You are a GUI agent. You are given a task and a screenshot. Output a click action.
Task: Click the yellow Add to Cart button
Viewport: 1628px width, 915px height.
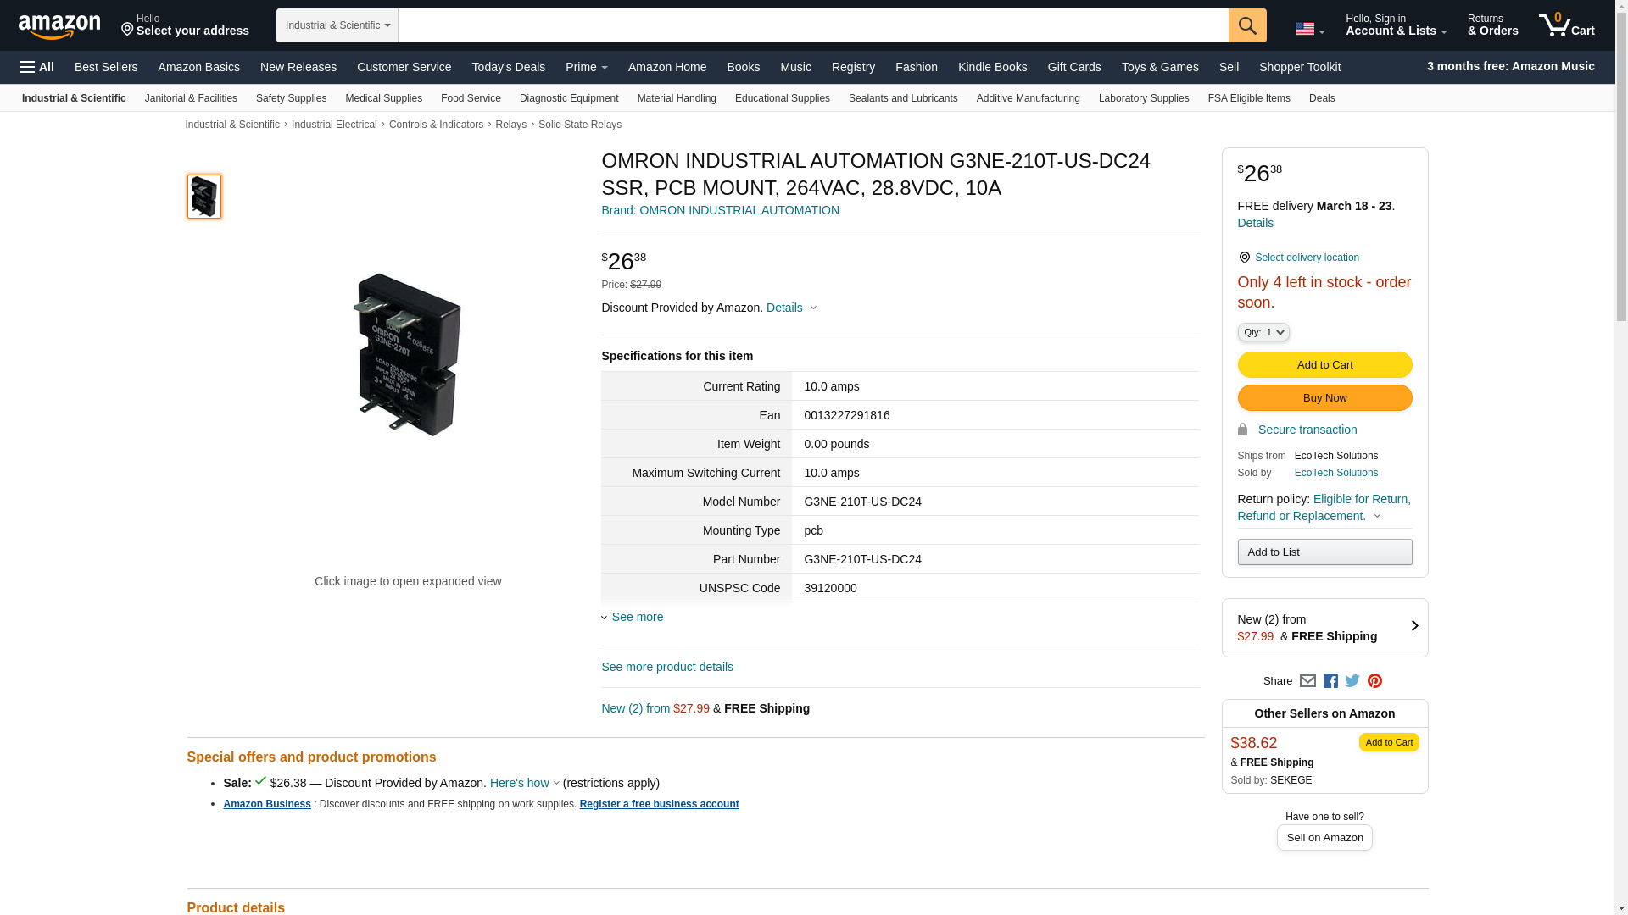[1324, 365]
